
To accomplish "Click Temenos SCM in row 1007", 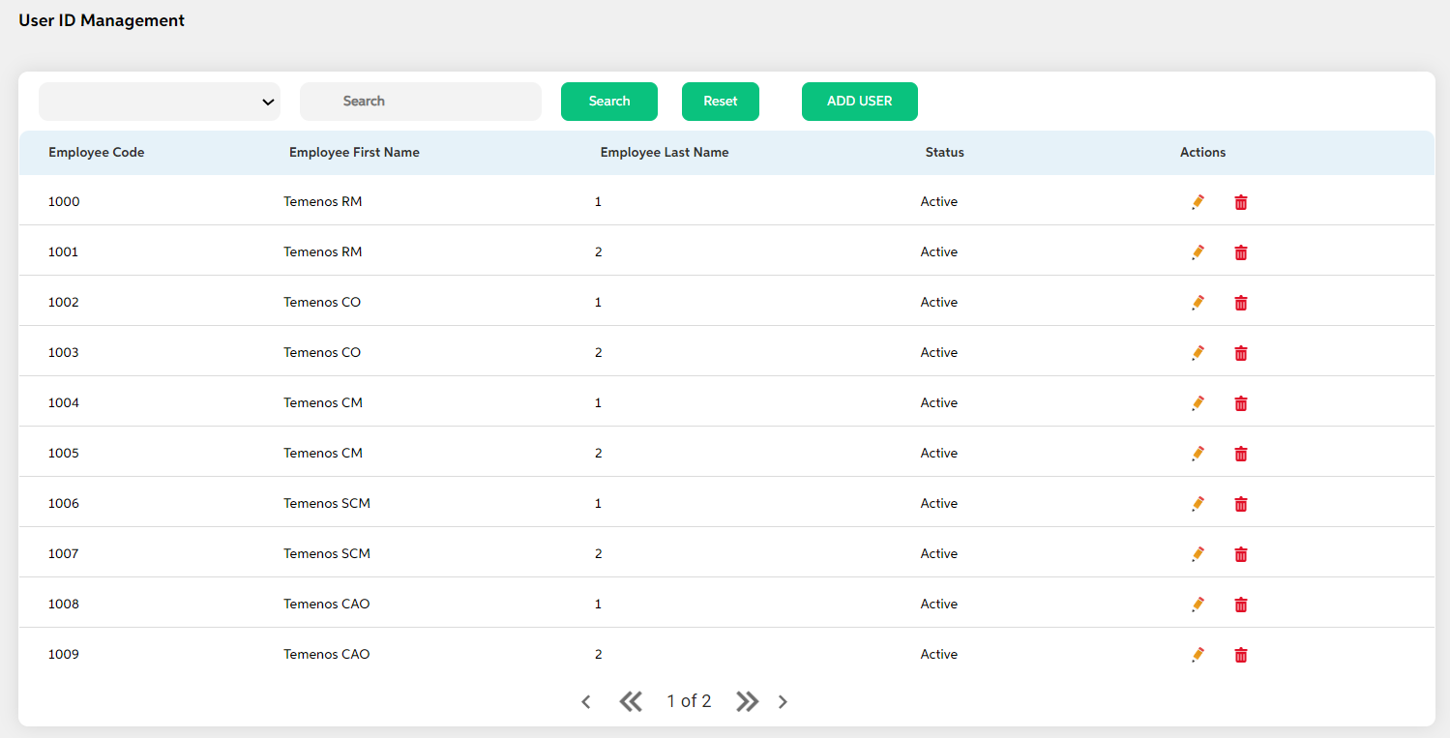I will pos(327,553).
